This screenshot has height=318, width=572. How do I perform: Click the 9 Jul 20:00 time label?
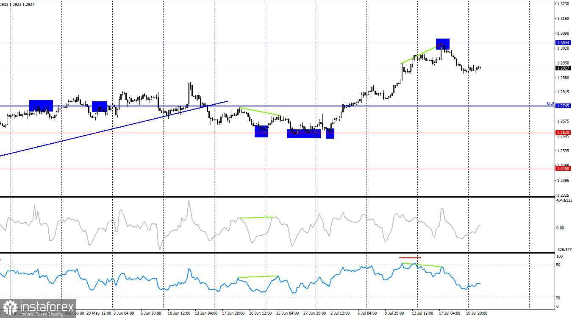click(394, 313)
